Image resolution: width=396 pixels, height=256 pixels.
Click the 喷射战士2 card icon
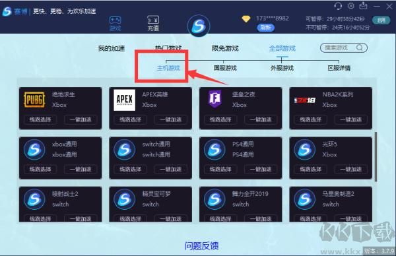(34, 199)
